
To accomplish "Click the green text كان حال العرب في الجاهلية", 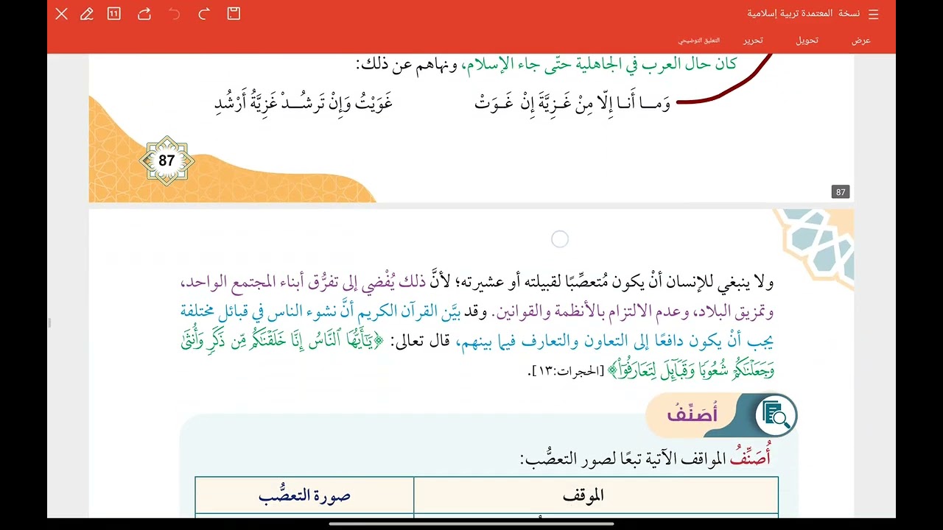I will pyautogui.click(x=599, y=64).
